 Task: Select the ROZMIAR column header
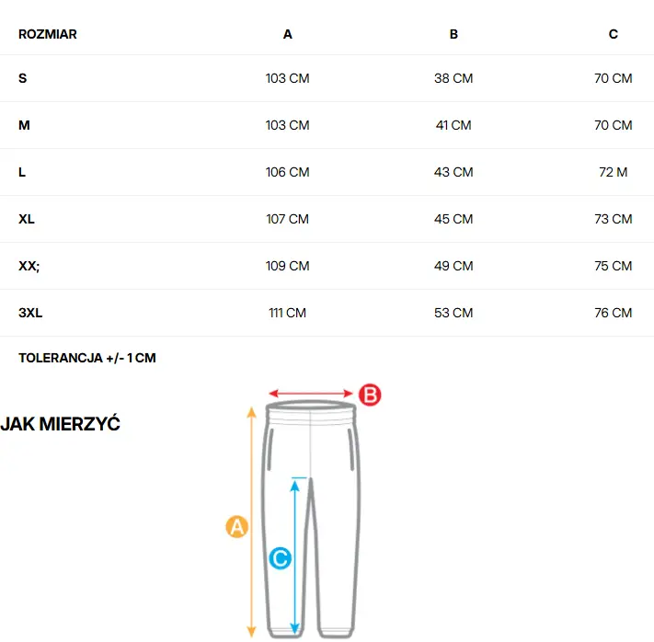point(48,34)
